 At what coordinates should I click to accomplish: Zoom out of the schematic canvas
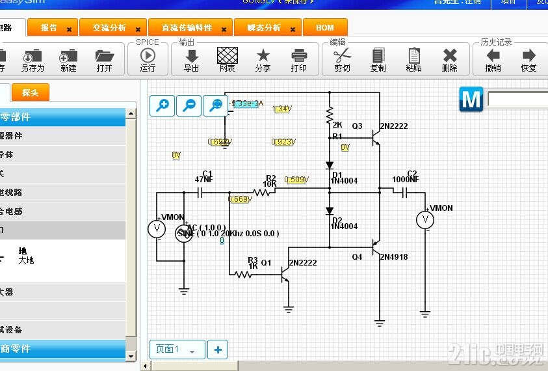pyautogui.click(x=189, y=105)
